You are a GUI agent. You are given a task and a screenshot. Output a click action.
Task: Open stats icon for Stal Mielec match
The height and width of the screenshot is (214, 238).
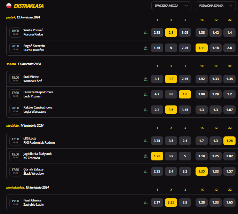point(146,79)
